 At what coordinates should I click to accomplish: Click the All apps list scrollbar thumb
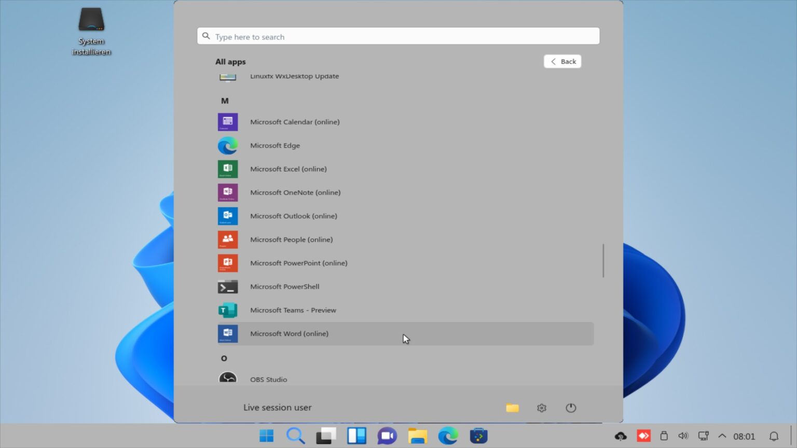tap(603, 261)
